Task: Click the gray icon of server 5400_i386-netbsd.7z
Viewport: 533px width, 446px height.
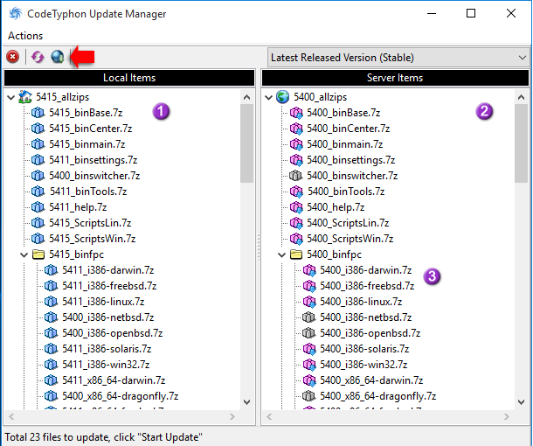Action: tap(308, 317)
